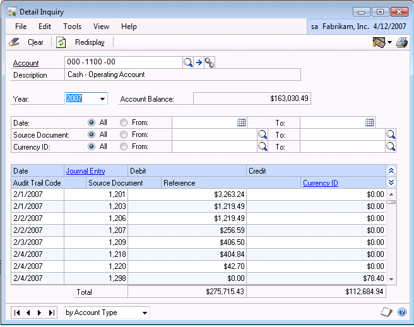The height and width of the screenshot is (327, 414).
Task: Select All for Currency ID
Action: coord(92,146)
